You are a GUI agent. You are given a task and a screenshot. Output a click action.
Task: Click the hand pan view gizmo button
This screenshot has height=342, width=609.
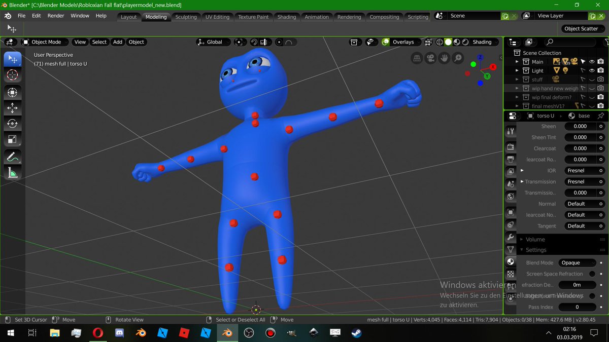click(444, 58)
